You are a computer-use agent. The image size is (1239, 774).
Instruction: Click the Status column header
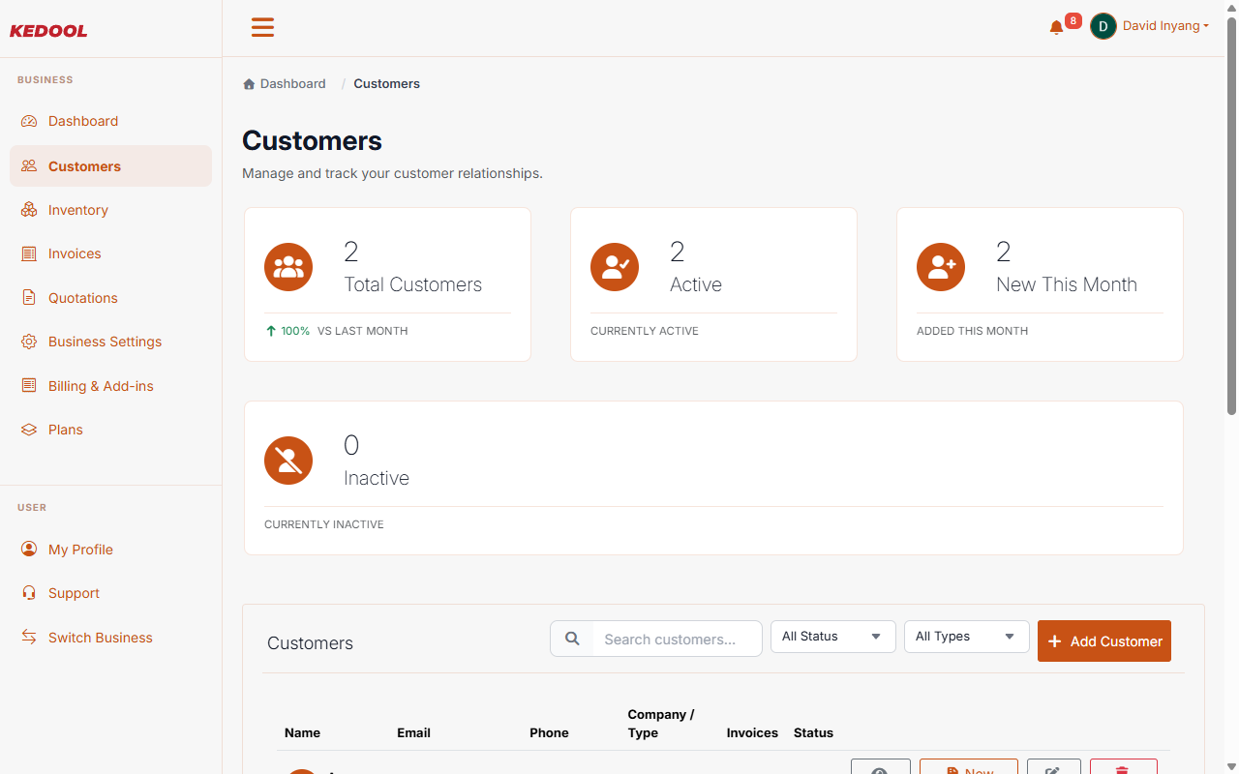813,733
